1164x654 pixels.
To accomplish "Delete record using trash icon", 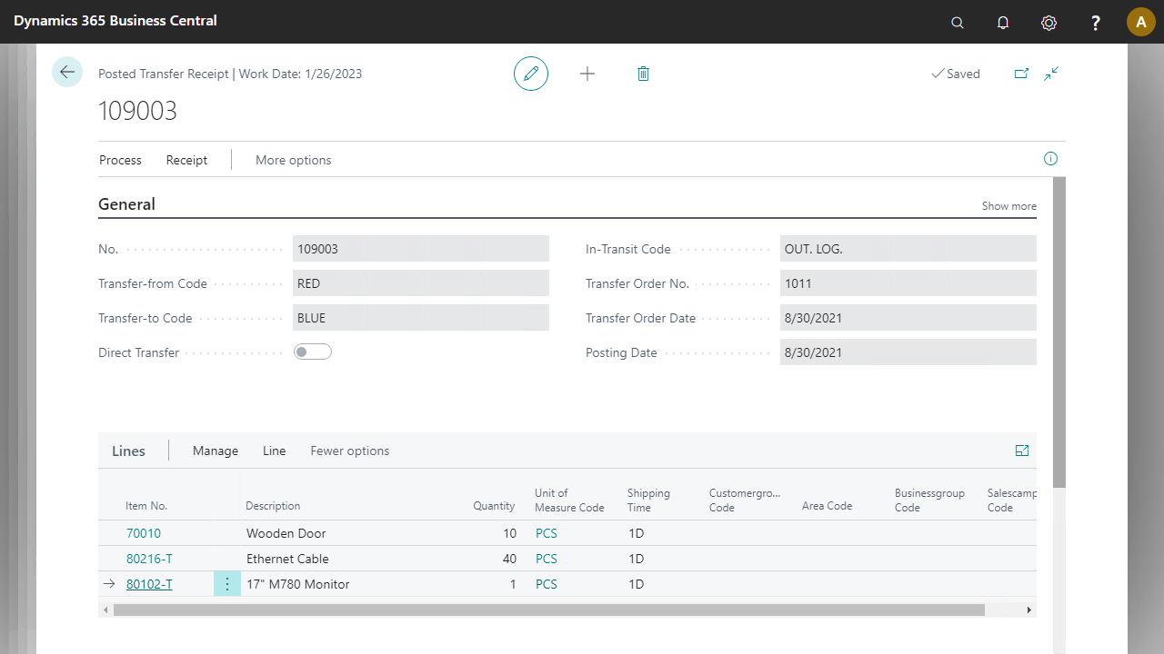I will [x=643, y=74].
